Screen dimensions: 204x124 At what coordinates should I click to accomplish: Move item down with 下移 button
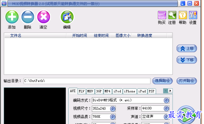(187, 60)
